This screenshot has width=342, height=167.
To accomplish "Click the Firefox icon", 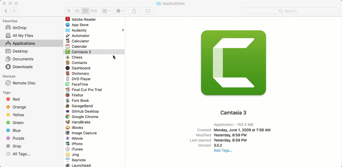I will coord(68,95).
